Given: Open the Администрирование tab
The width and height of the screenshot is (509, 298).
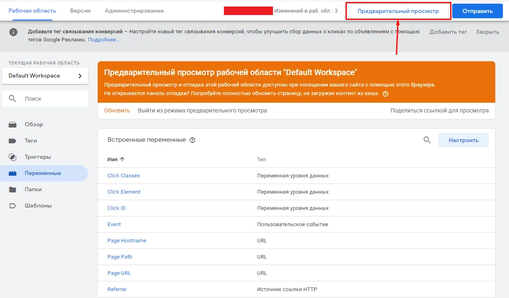Looking at the screenshot, I should point(134,11).
